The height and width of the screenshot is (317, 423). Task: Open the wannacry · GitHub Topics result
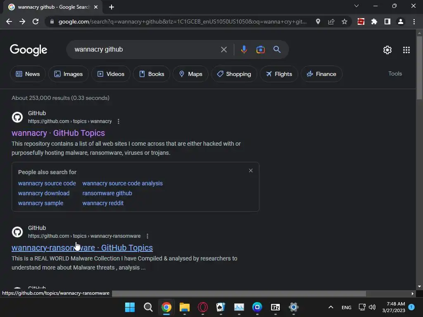click(x=58, y=133)
